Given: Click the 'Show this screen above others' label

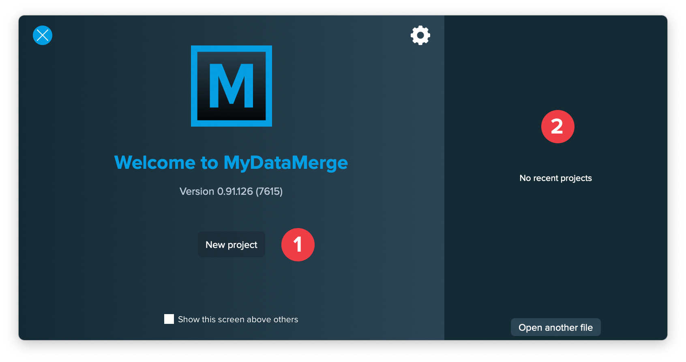Looking at the screenshot, I should [238, 319].
